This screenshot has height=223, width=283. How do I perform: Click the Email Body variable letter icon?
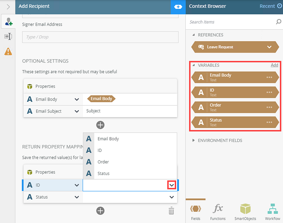[x=201, y=77]
